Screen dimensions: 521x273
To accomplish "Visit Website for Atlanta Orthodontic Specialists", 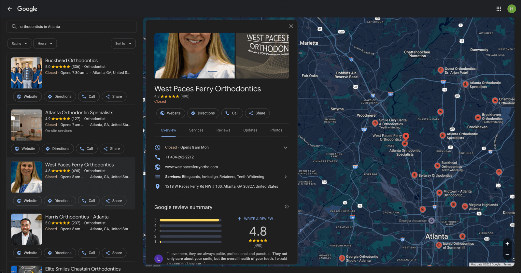I will (25, 149).
